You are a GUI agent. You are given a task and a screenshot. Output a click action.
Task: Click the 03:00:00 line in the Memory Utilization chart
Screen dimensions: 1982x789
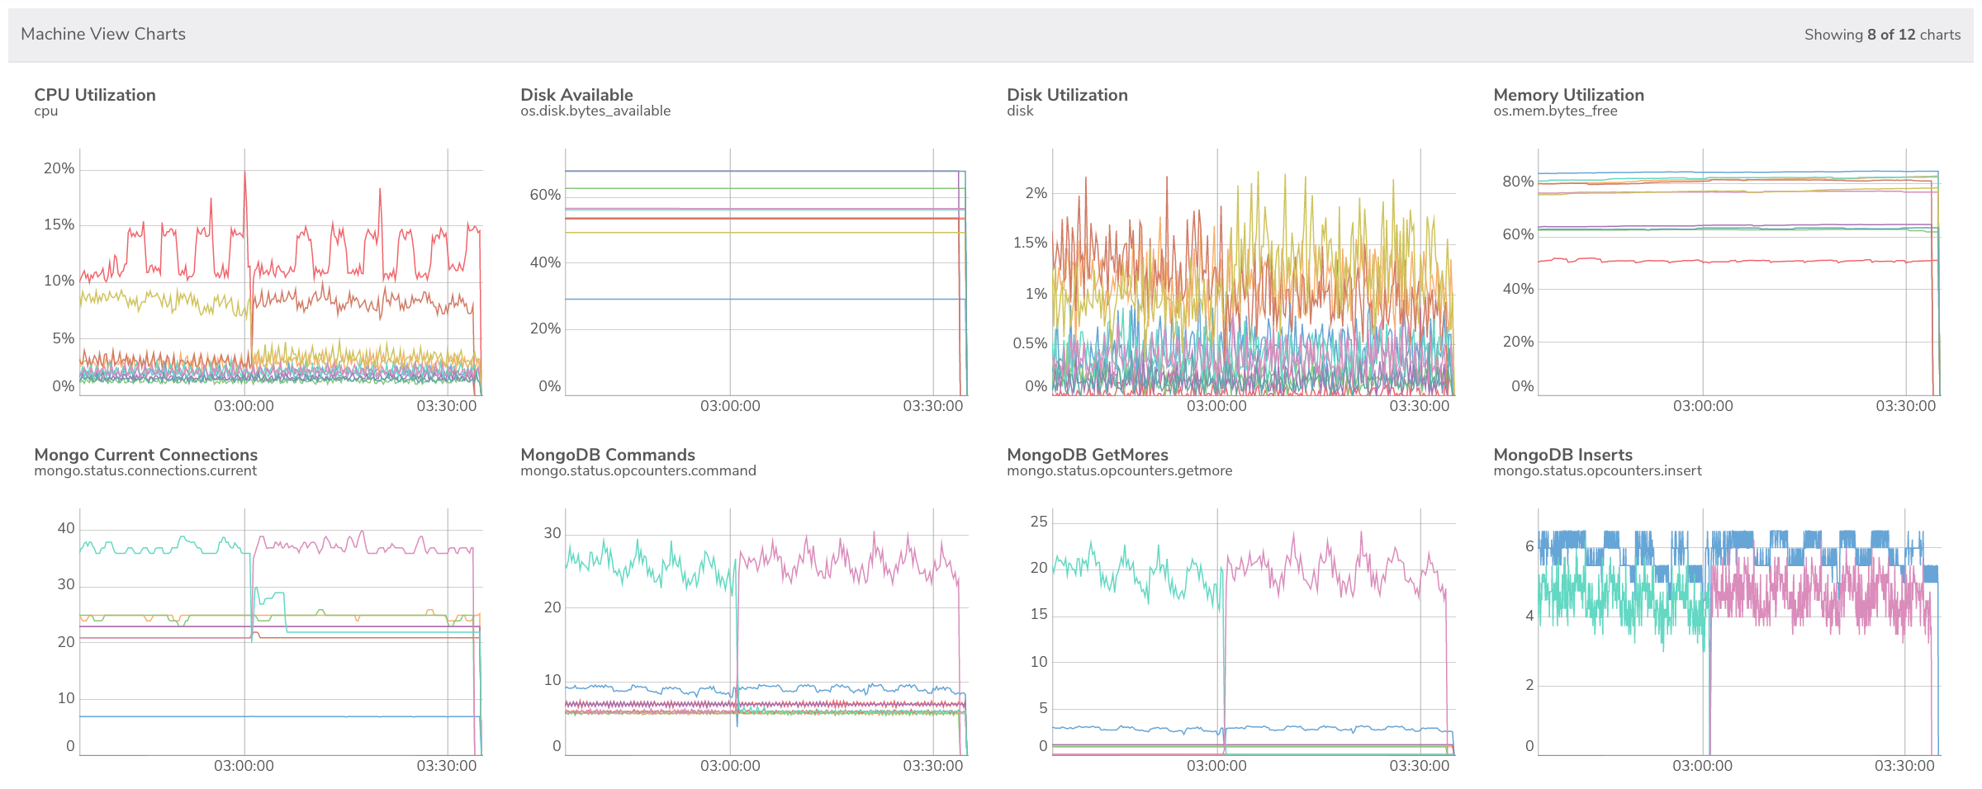point(1703,272)
